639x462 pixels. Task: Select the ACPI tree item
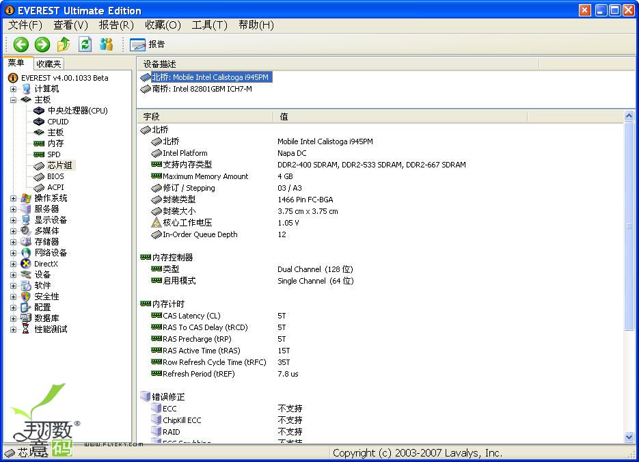point(55,187)
